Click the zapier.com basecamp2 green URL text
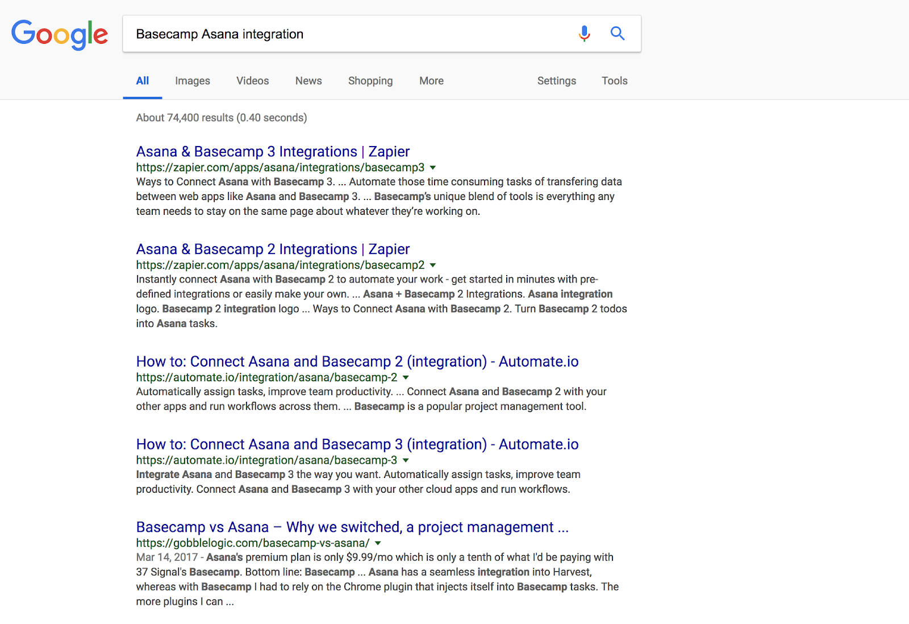This screenshot has width=909, height=624. pyautogui.click(x=280, y=265)
